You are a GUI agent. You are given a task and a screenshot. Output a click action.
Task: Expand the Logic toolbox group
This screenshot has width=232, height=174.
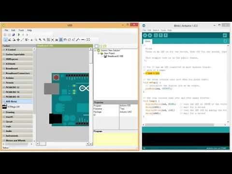[18, 126]
